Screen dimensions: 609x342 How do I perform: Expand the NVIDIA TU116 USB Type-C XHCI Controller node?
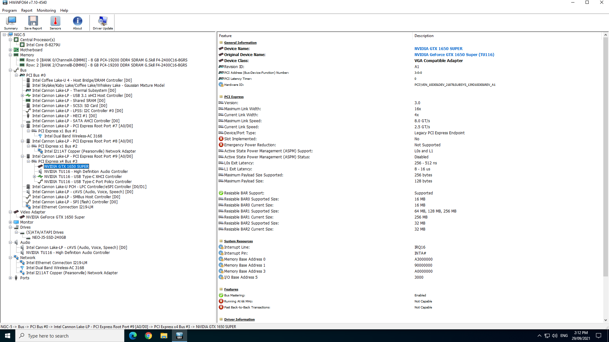35,176
